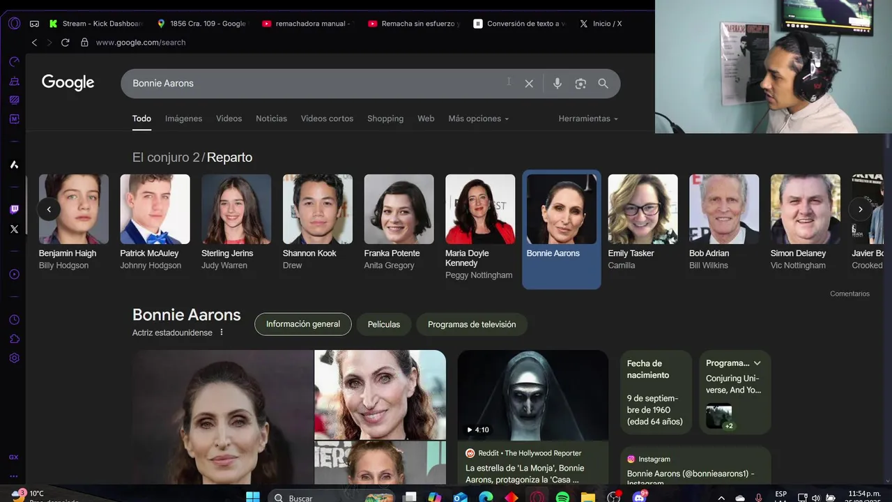Select Sterling Jerins cast thumbnail
The height and width of the screenshot is (502, 892).
click(236, 209)
